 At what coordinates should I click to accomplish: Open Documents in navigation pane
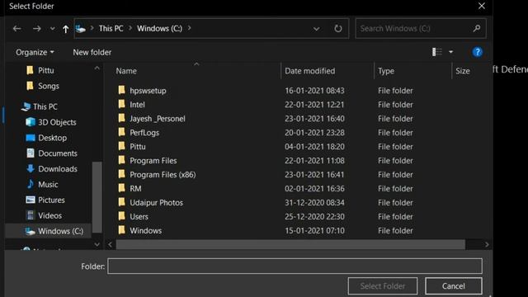point(57,153)
